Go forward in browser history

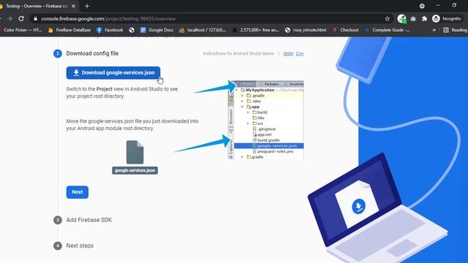pos(10,18)
